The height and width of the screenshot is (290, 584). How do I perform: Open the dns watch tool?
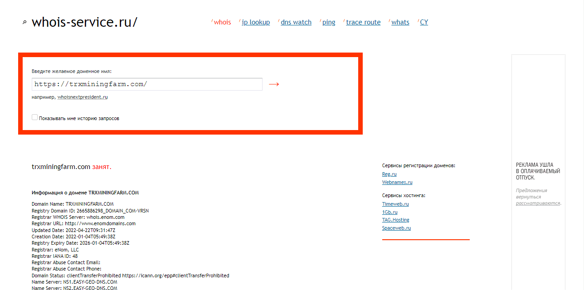pyautogui.click(x=296, y=22)
